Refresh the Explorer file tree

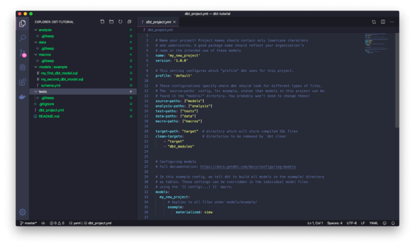coord(120,22)
